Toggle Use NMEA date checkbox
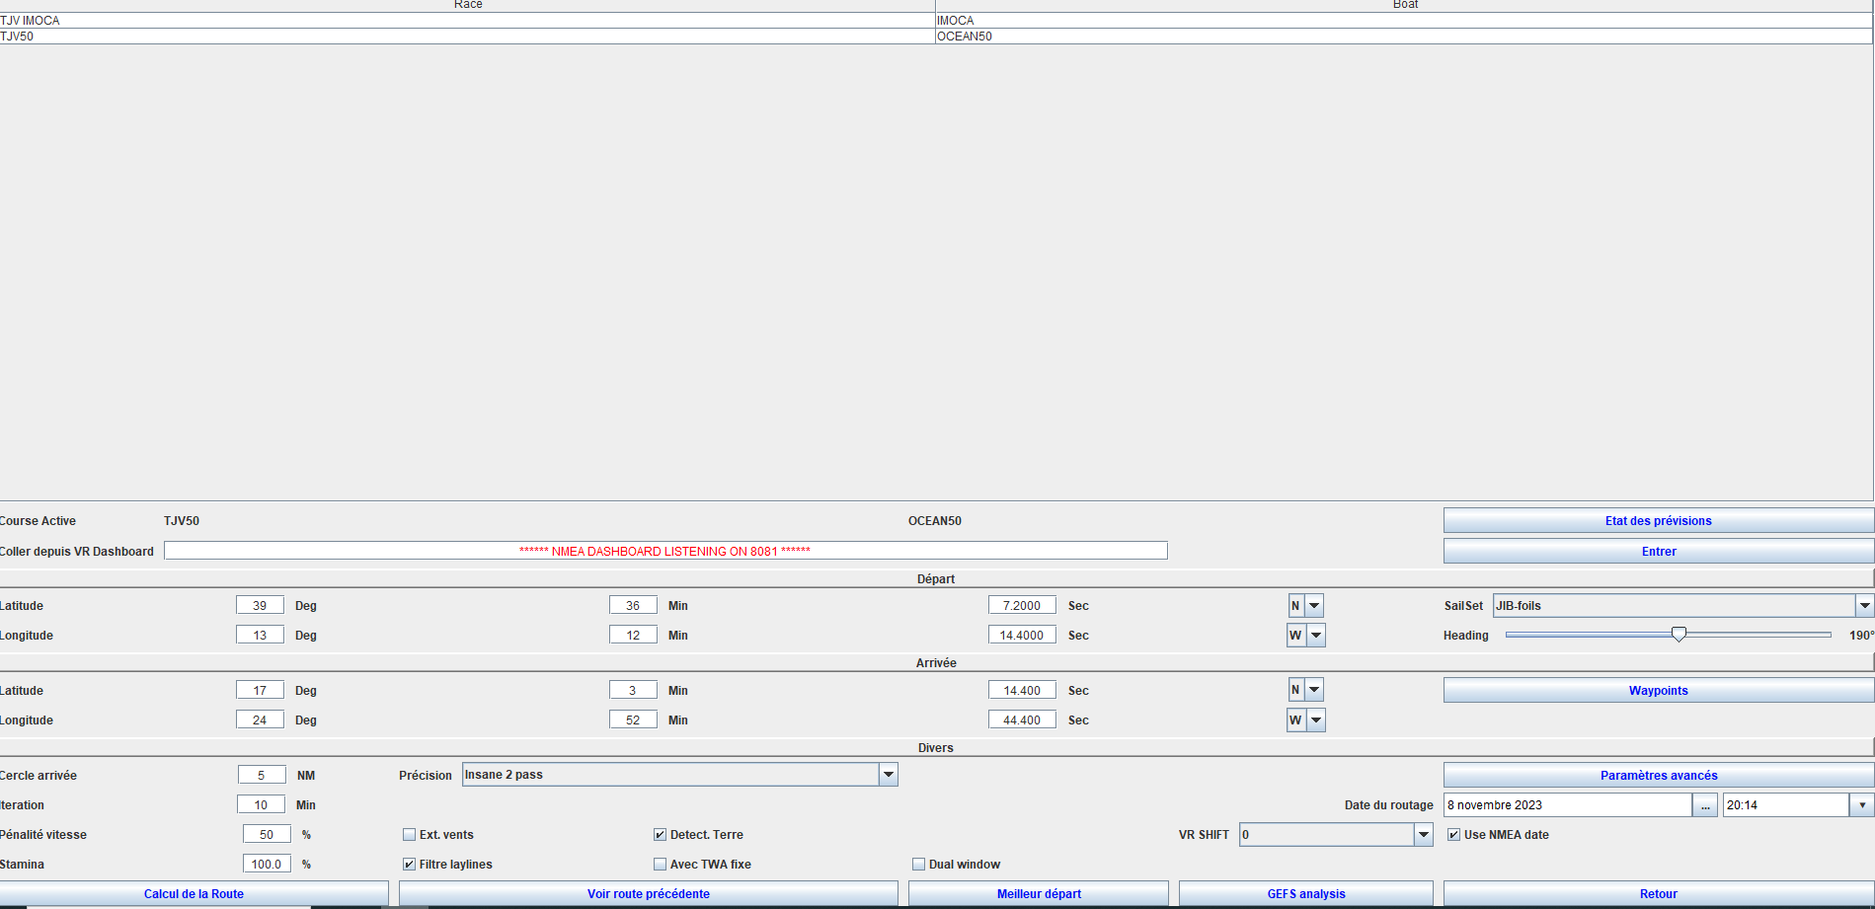This screenshot has height=909, width=1875. point(1453,835)
